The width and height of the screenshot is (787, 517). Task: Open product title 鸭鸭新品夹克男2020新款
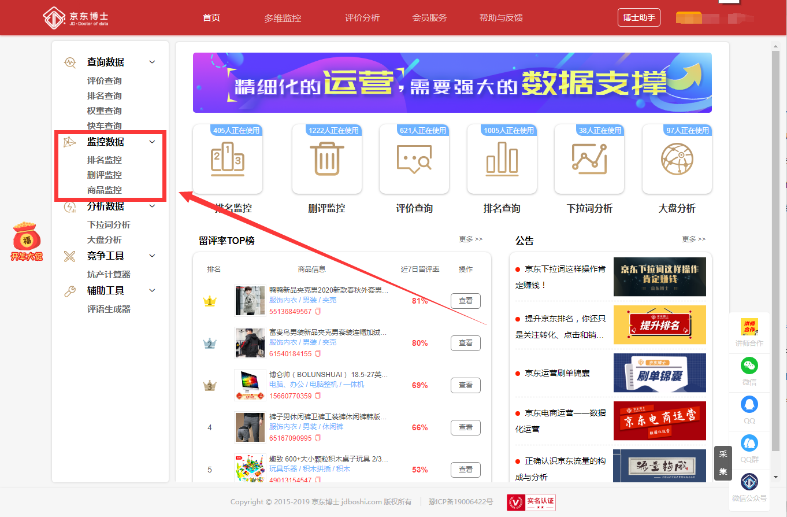329,290
